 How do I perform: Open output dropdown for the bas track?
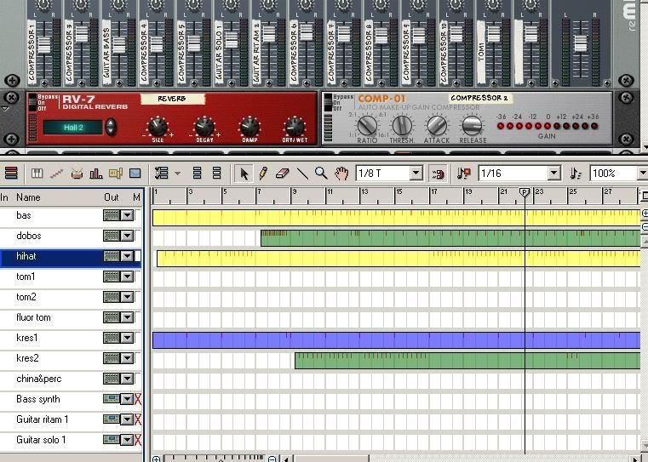pyautogui.click(x=127, y=215)
